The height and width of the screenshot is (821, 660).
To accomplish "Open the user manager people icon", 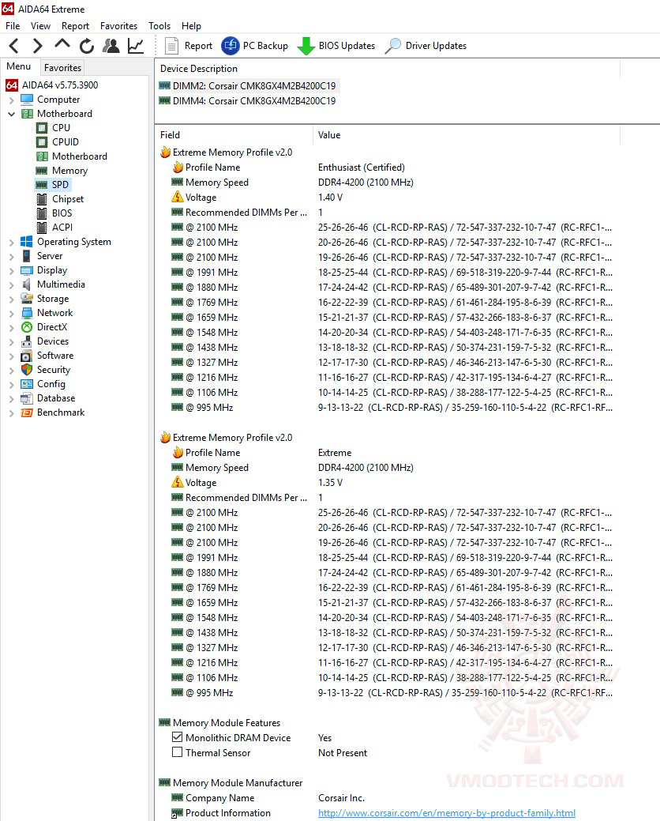I will (x=111, y=46).
